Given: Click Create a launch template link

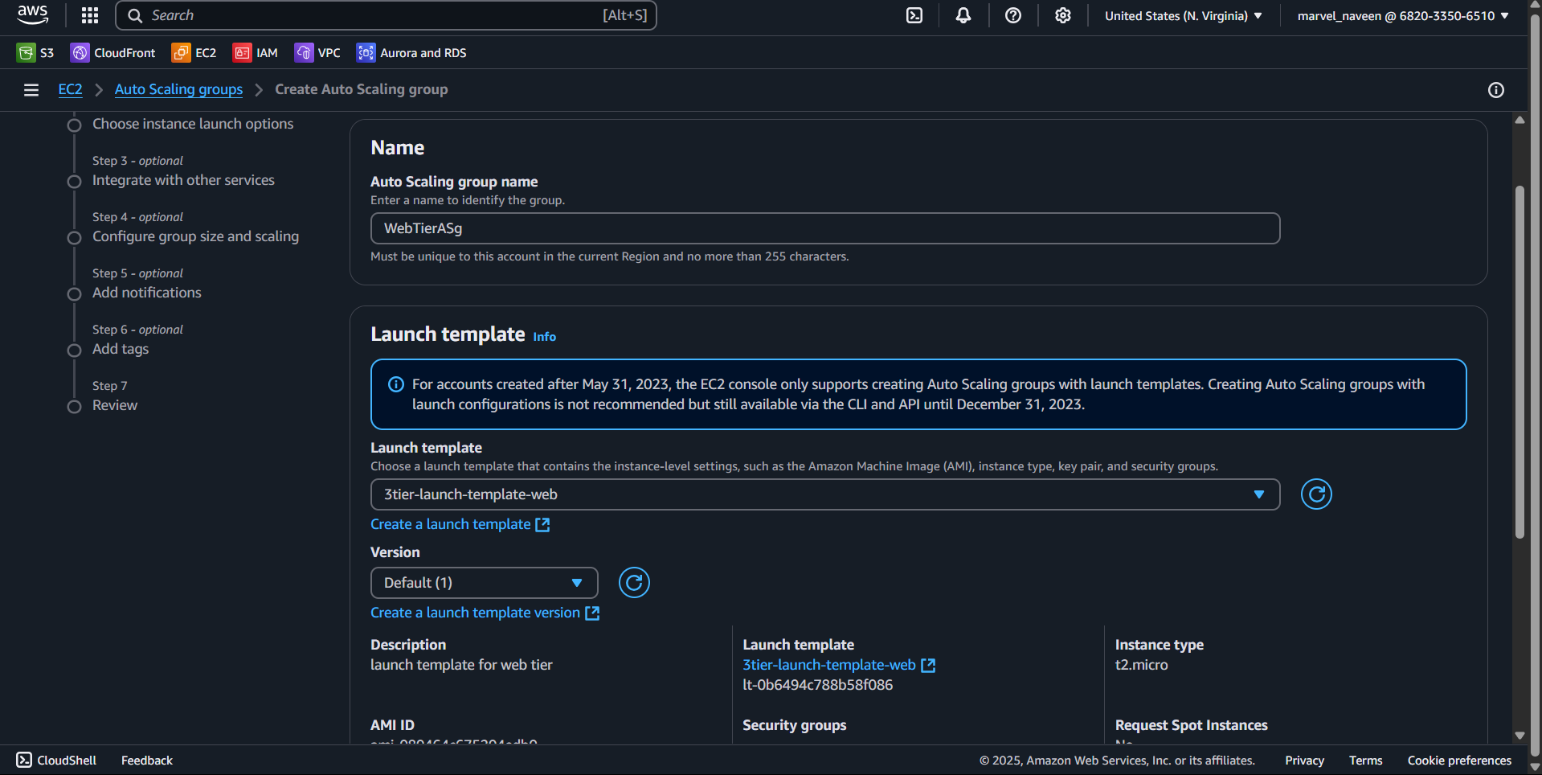Looking at the screenshot, I should pos(460,524).
